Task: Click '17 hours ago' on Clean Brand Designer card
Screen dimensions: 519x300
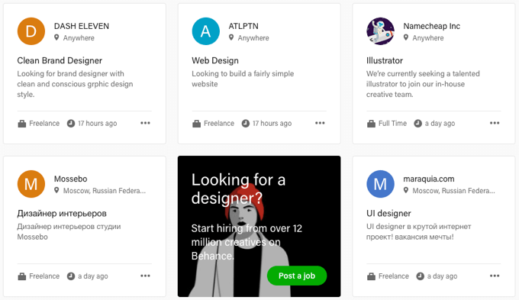Action: [x=98, y=124]
